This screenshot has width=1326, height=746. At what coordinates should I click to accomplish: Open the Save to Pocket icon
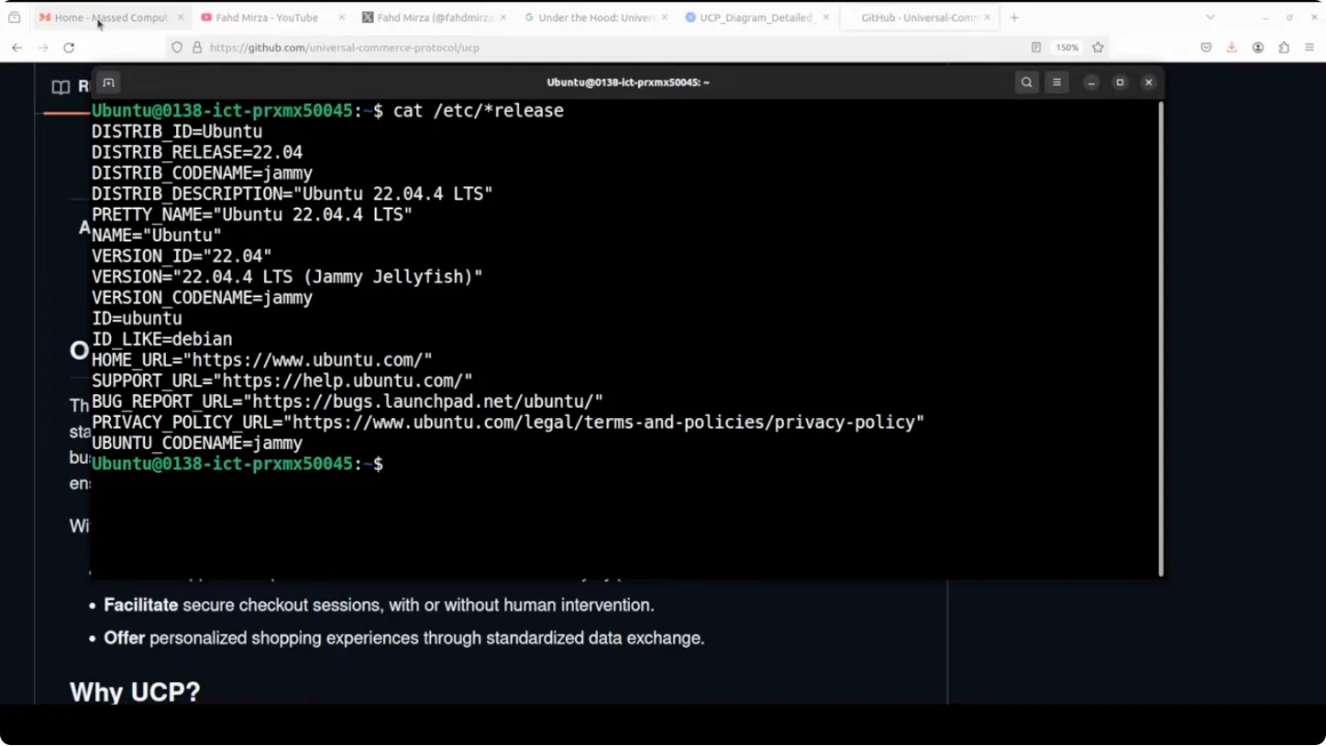[x=1206, y=48]
